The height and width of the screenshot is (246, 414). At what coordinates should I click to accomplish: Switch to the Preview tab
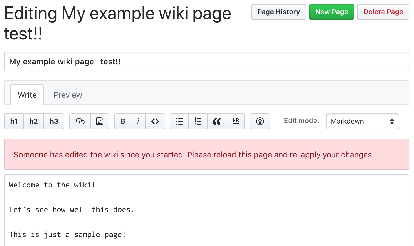[68, 95]
